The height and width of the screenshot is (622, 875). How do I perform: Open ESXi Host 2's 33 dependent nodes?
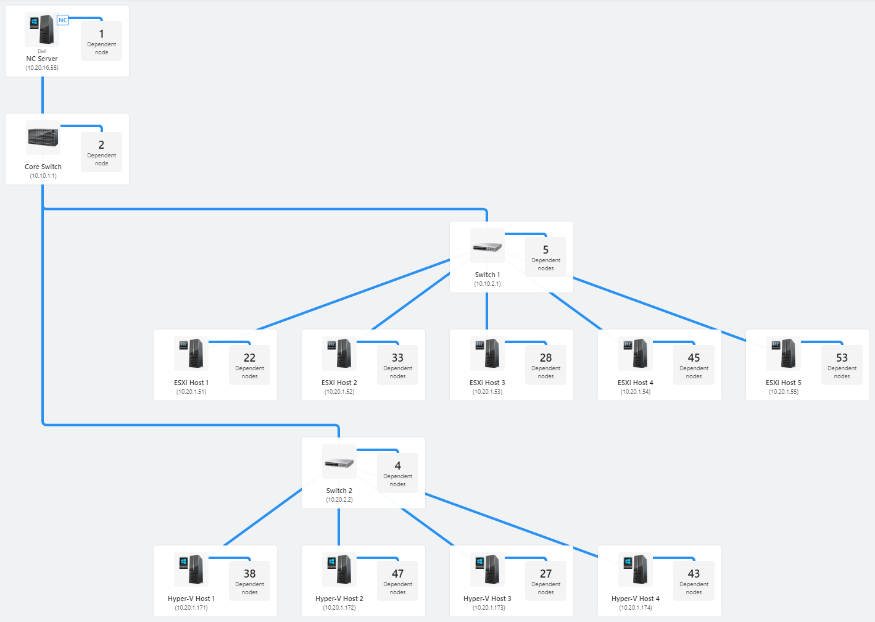pos(397,365)
